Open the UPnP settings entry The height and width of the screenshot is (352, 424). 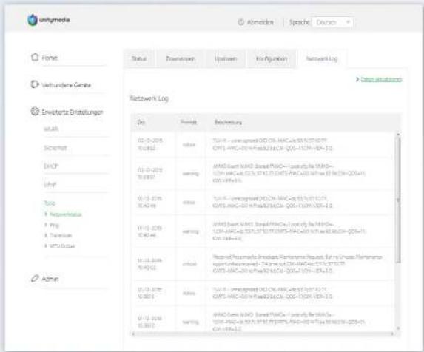click(50, 185)
